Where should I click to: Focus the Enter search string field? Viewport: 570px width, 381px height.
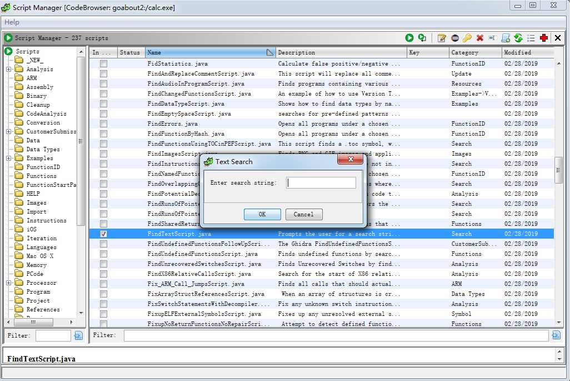[321, 182]
